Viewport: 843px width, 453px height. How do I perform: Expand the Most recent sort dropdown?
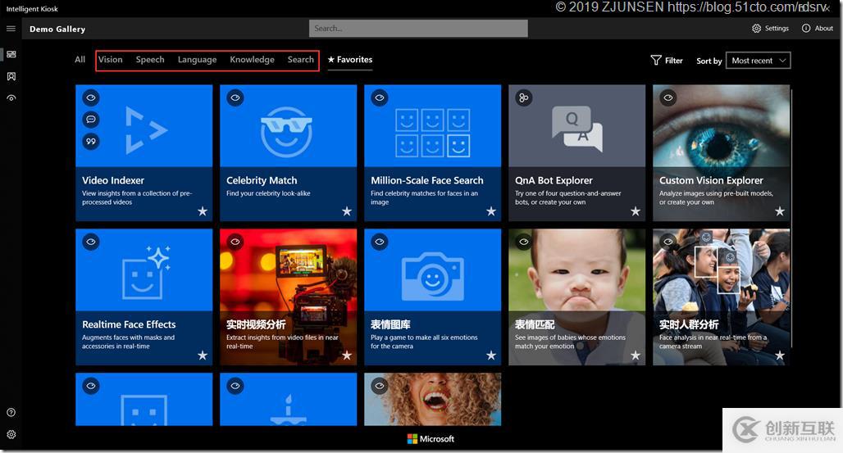(759, 61)
